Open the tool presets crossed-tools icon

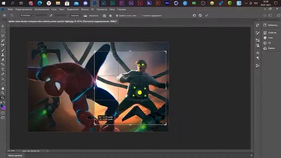pyautogui.click(x=258, y=65)
